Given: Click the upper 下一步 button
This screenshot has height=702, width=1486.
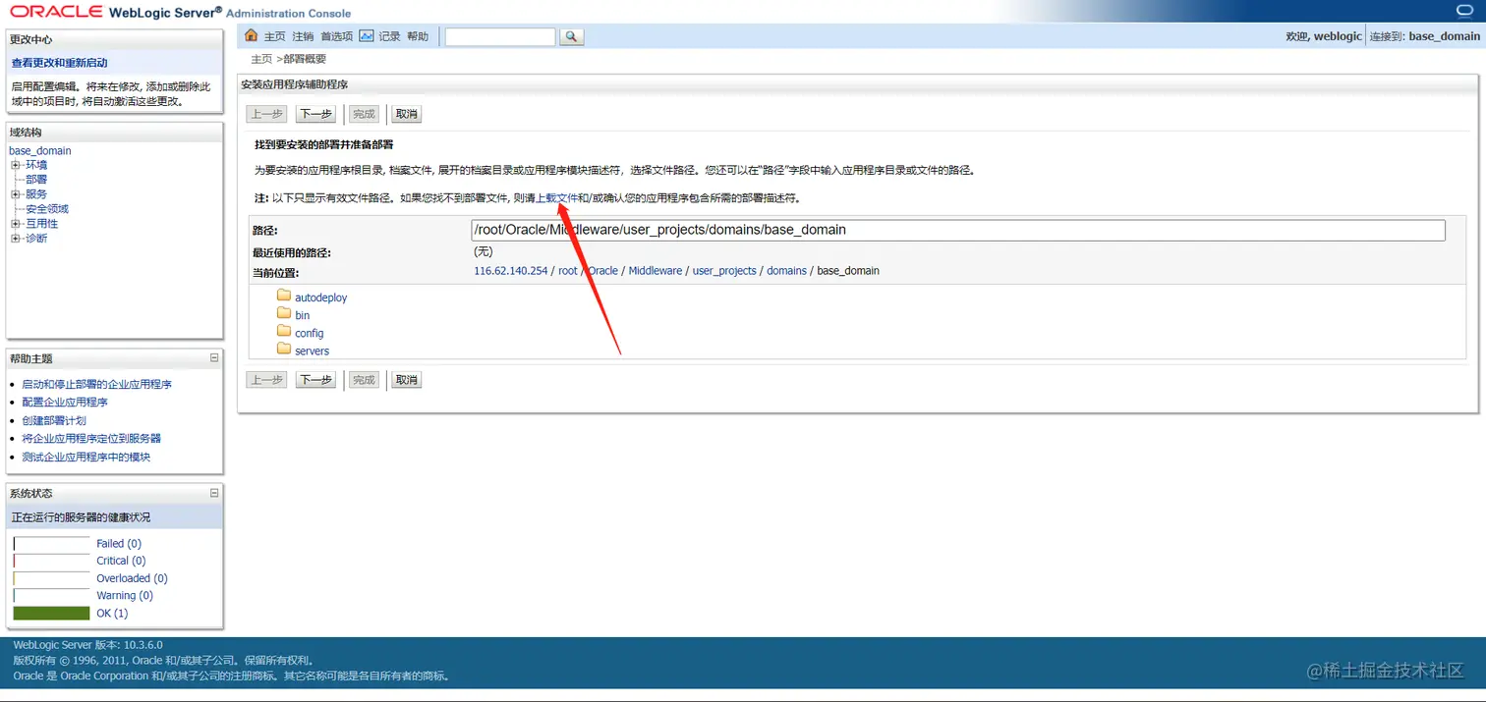Looking at the screenshot, I should (315, 114).
